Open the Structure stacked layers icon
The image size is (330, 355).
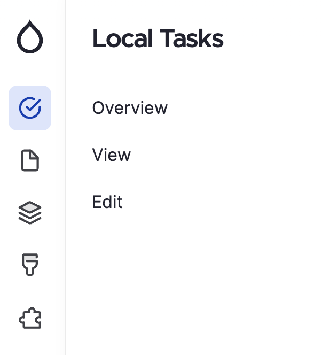[x=30, y=213]
